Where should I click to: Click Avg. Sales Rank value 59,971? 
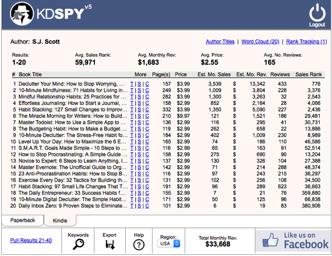(x=85, y=63)
